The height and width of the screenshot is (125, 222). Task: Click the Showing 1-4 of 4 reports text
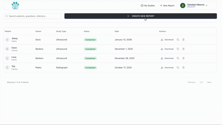[18, 82]
